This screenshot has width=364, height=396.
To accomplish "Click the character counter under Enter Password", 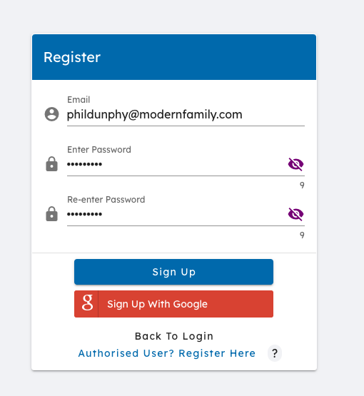I will coord(302,185).
